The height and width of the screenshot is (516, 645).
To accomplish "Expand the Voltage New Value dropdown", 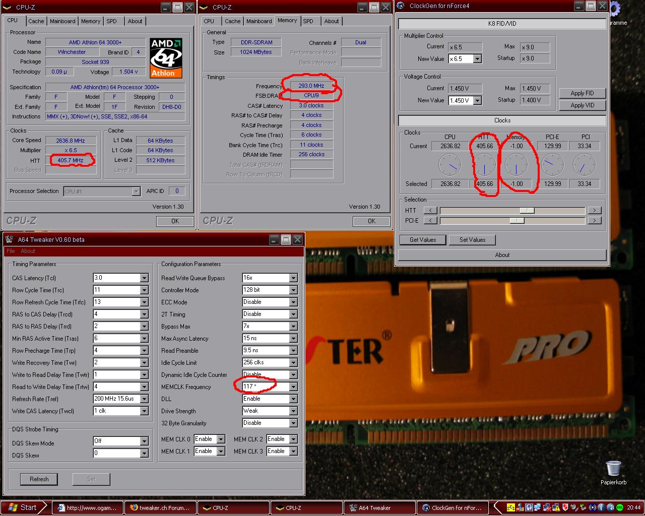I will point(477,100).
